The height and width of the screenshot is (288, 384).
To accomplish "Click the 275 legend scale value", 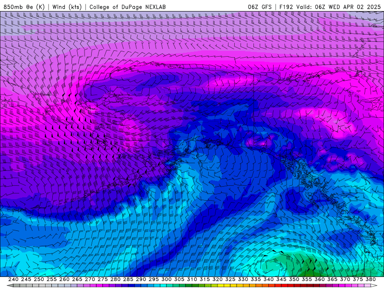I will pyautogui.click(x=102, y=279).
